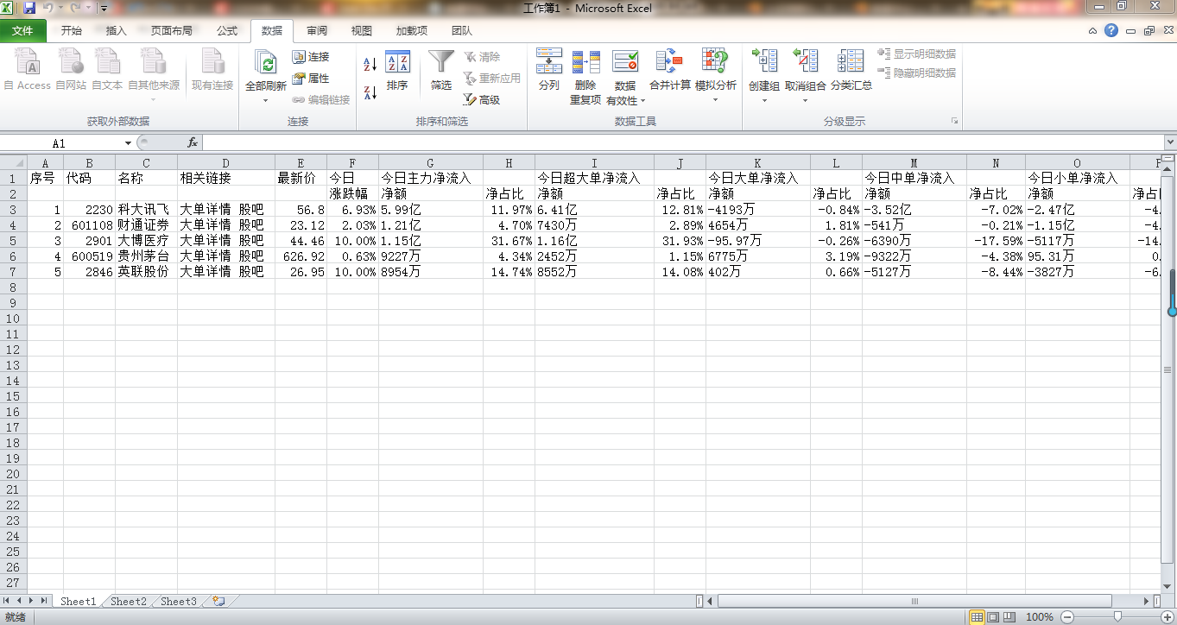Expand the formula bar
The height and width of the screenshot is (625, 1177).
1170,142
